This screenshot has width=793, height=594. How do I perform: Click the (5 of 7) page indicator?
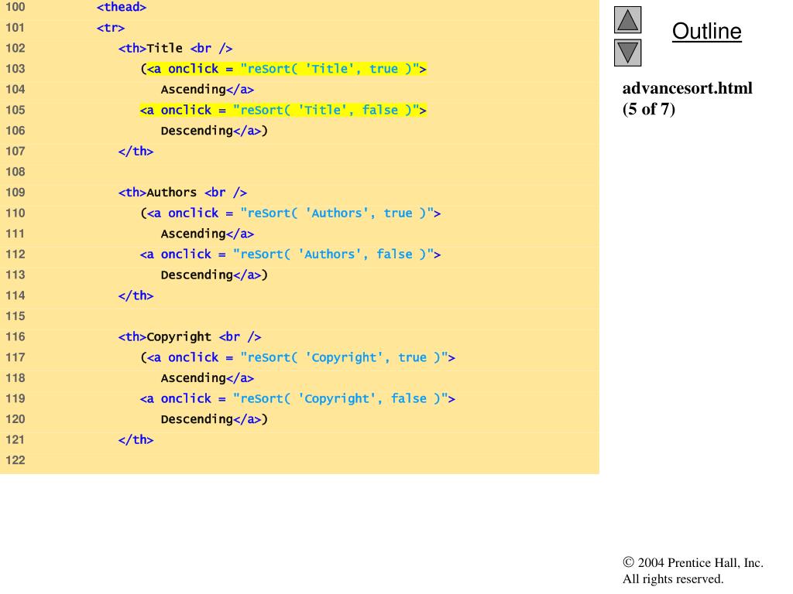649,109
